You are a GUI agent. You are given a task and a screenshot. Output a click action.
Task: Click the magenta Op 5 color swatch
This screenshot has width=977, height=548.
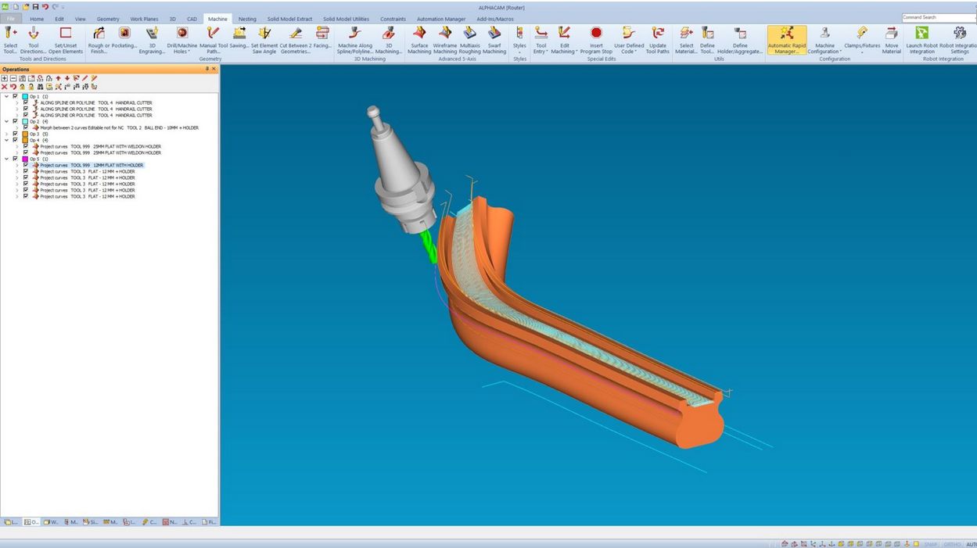pos(25,159)
